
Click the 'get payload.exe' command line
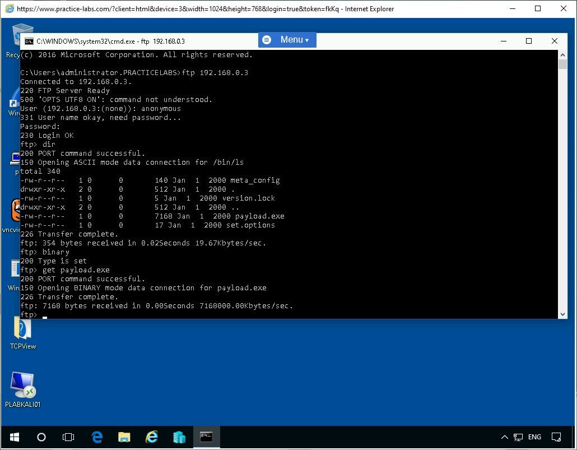(65, 270)
